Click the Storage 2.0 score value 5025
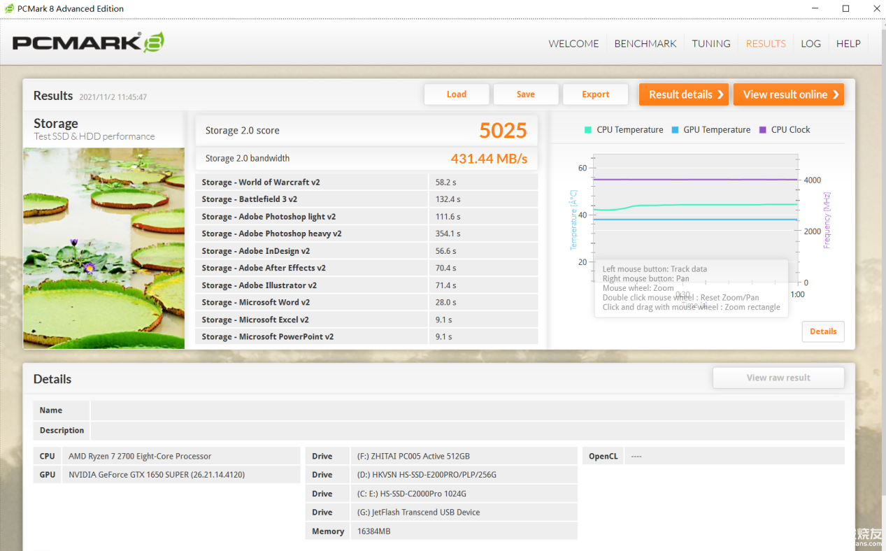 [x=503, y=130]
